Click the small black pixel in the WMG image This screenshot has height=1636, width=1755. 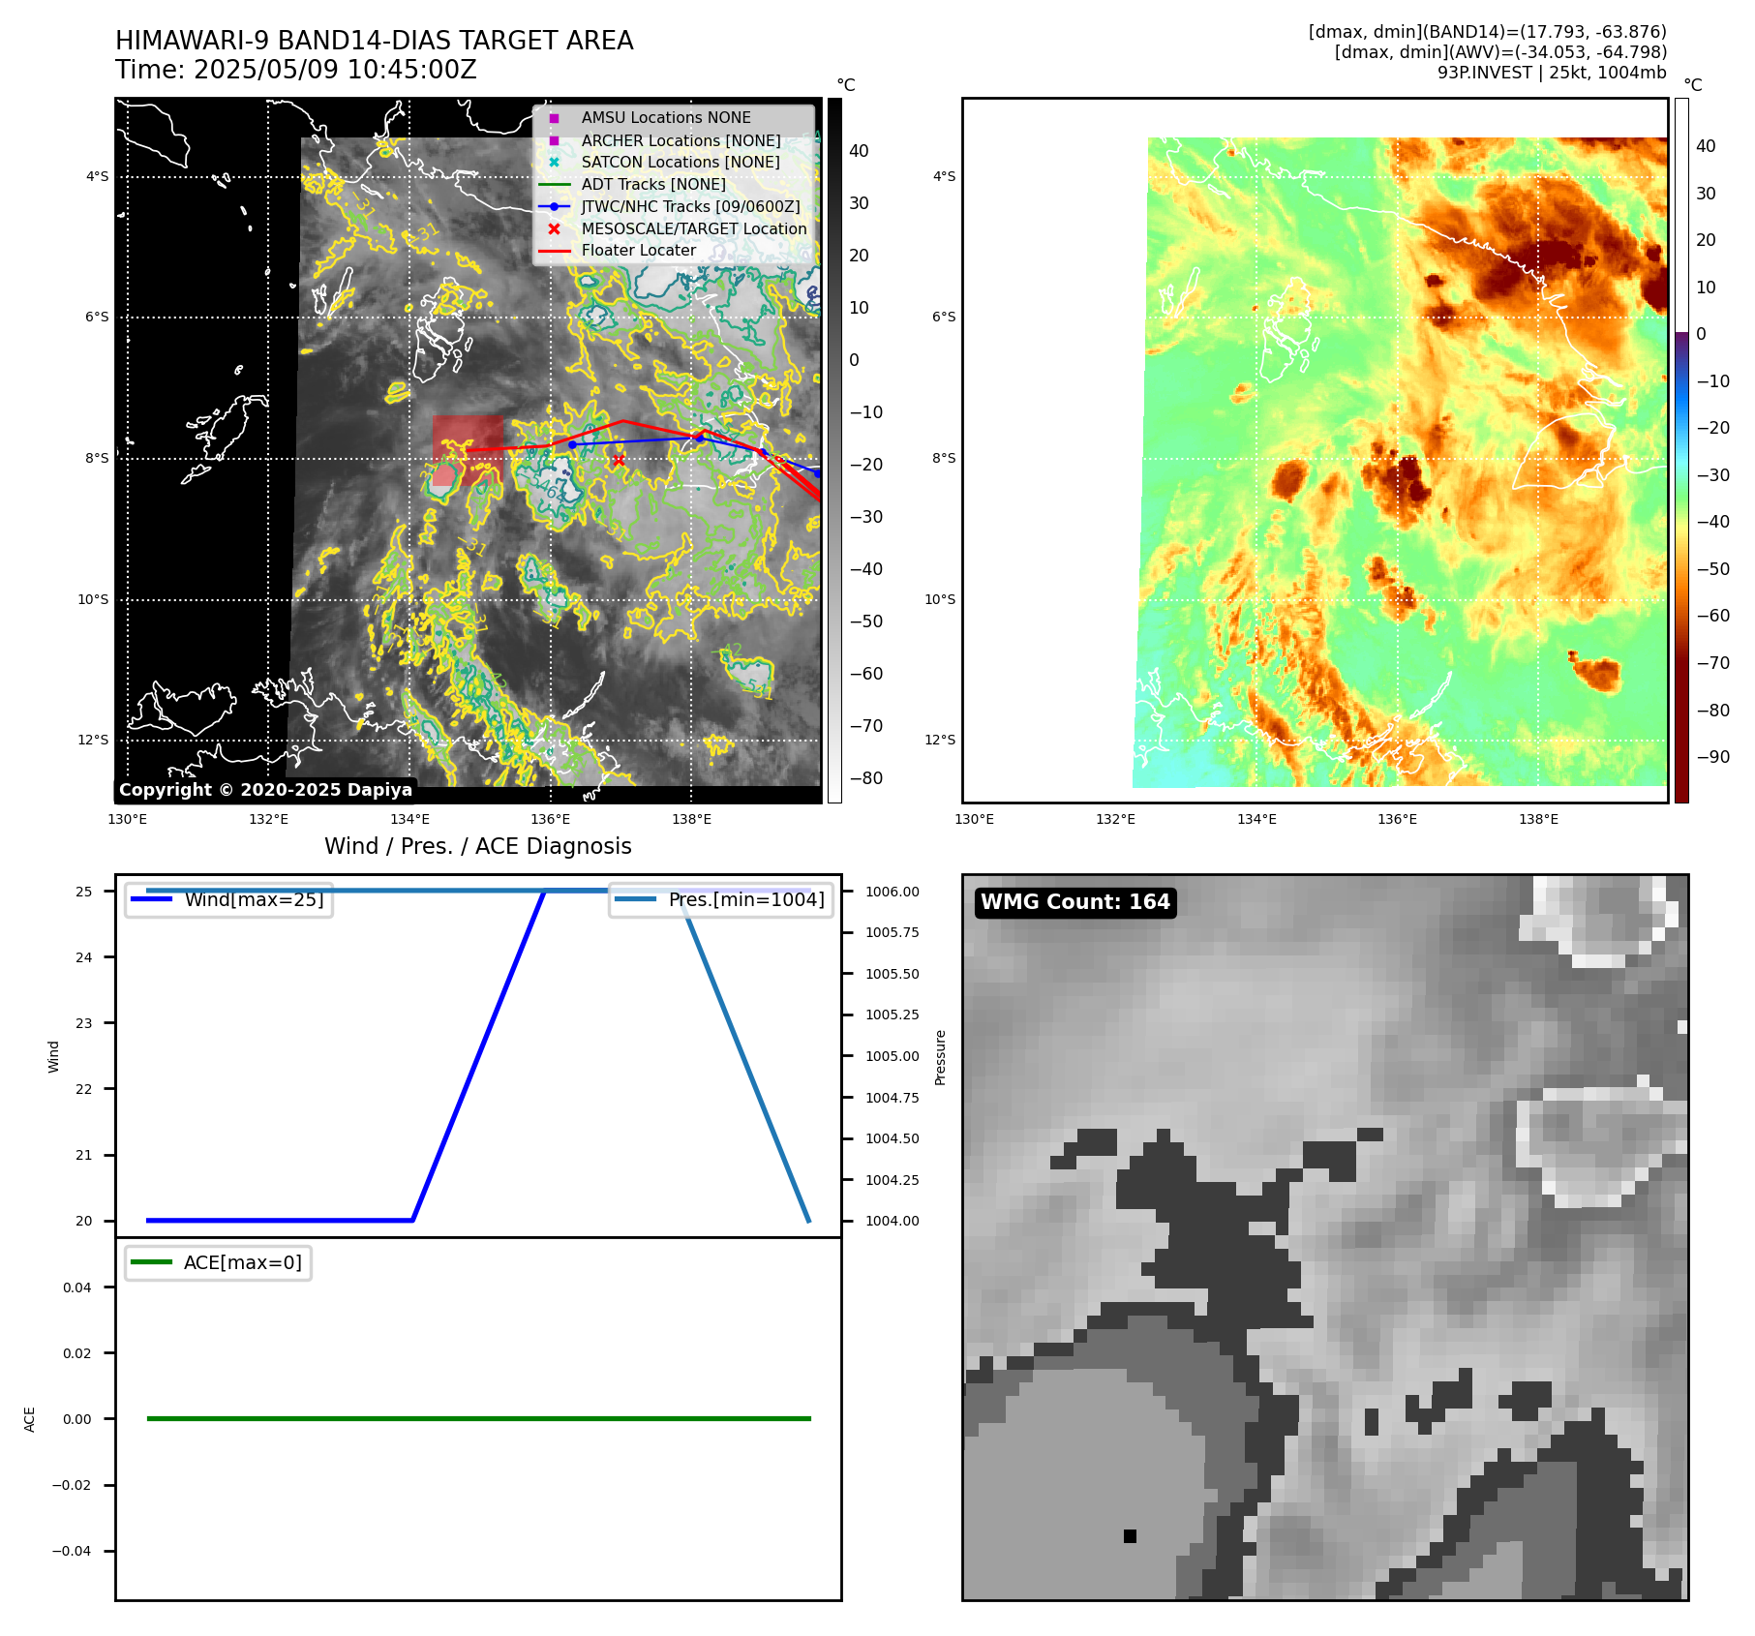(1130, 1535)
